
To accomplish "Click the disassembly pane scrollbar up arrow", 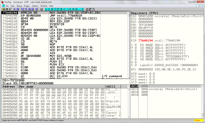I will click(x=129, y=13).
